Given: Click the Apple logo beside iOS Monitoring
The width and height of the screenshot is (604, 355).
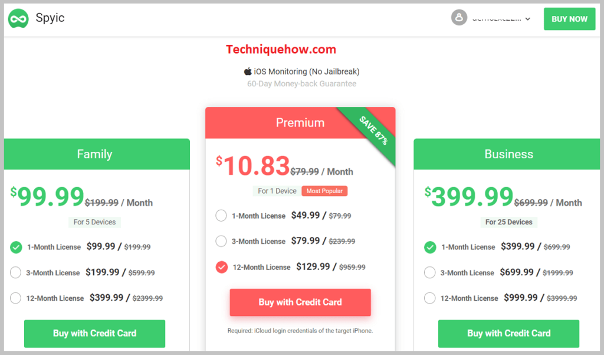Looking at the screenshot, I should tap(248, 71).
